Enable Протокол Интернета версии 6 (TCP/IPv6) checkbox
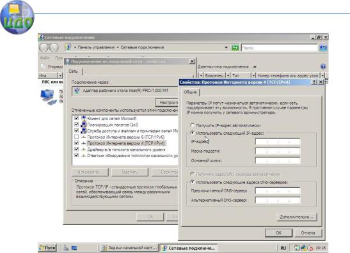350x253 pixels. 77,137
